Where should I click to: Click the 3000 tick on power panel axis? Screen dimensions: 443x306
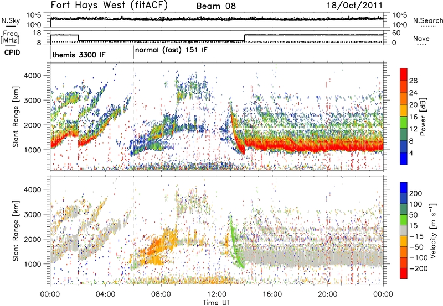(x=32, y=101)
